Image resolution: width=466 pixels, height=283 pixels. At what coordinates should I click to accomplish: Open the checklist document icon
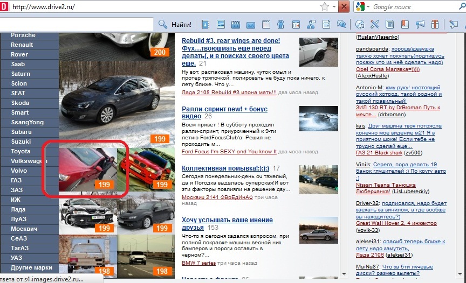tap(326, 24)
